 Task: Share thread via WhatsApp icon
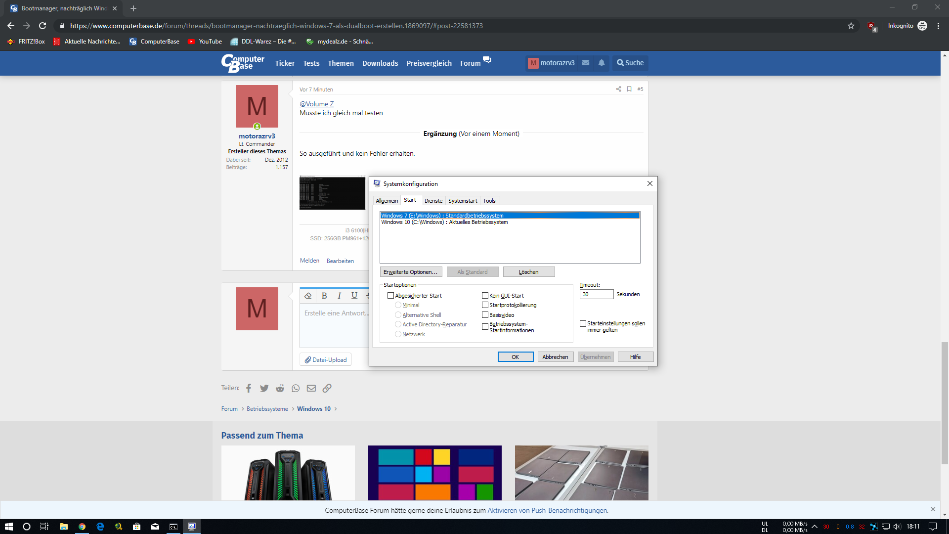pyautogui.click(x=296, y=388)
